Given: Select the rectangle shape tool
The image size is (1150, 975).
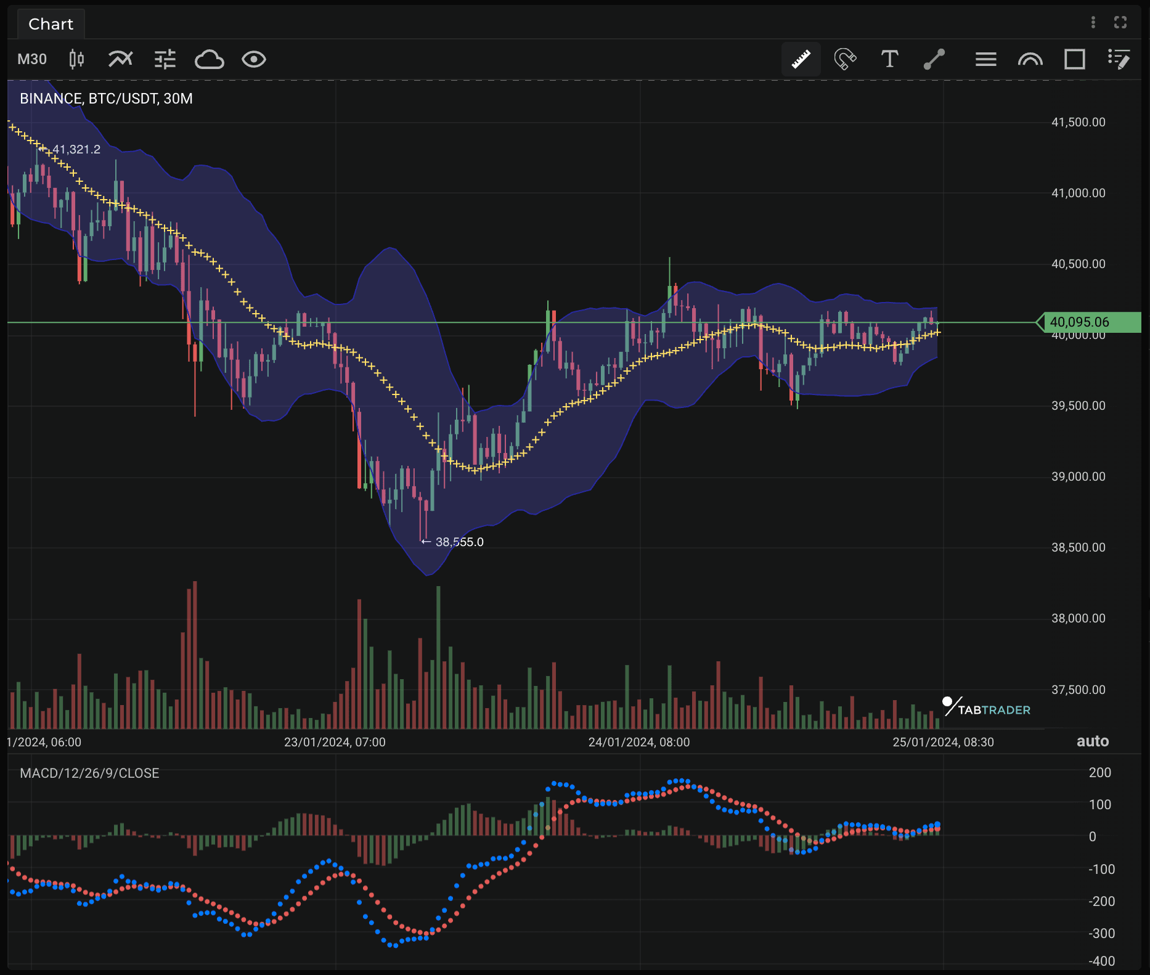Looking at the screenshot, I should (1075, 59).
